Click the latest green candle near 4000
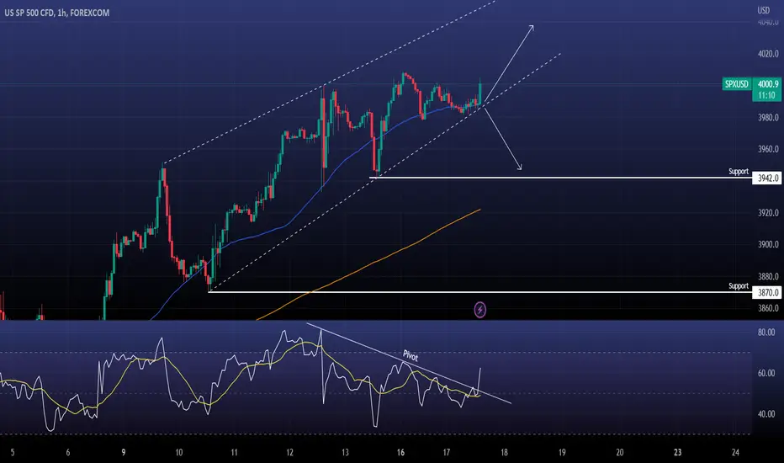 [480, 92]
